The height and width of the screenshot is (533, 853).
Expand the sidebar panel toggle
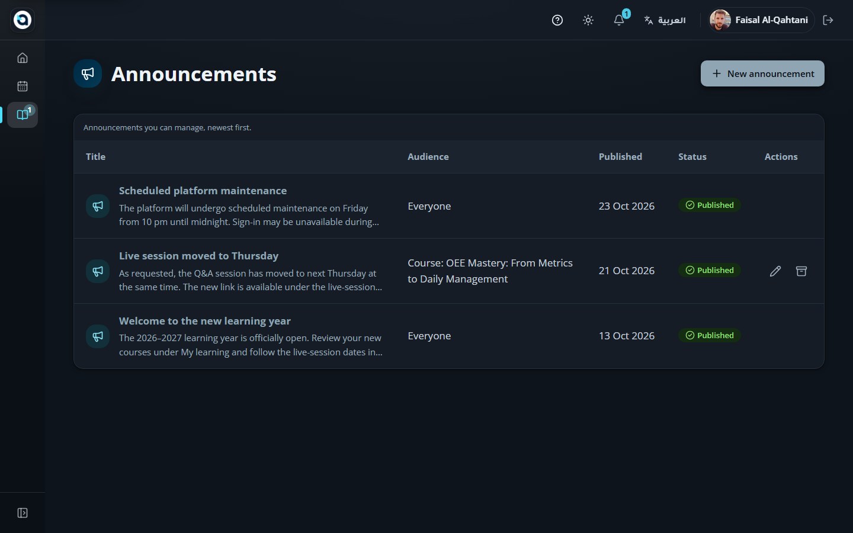tap(23, 513)
